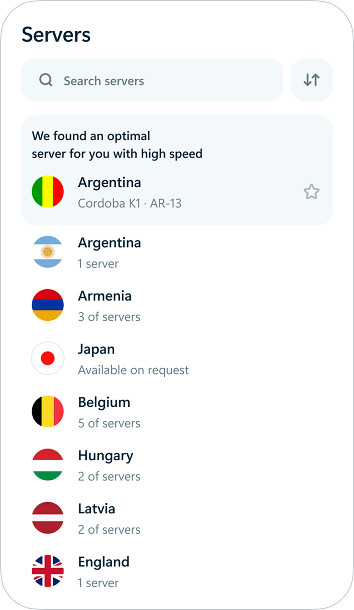This screenshot has height=610, width=354.
Task: Tap the search magnifier icon
Action: click(x=46, y=80)
